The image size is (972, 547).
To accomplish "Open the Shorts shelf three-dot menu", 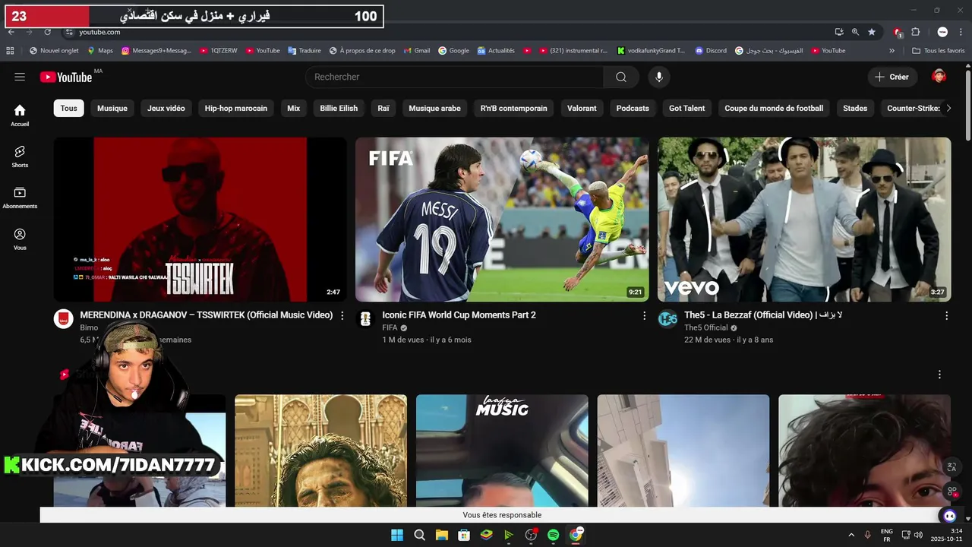I will 939,375.
